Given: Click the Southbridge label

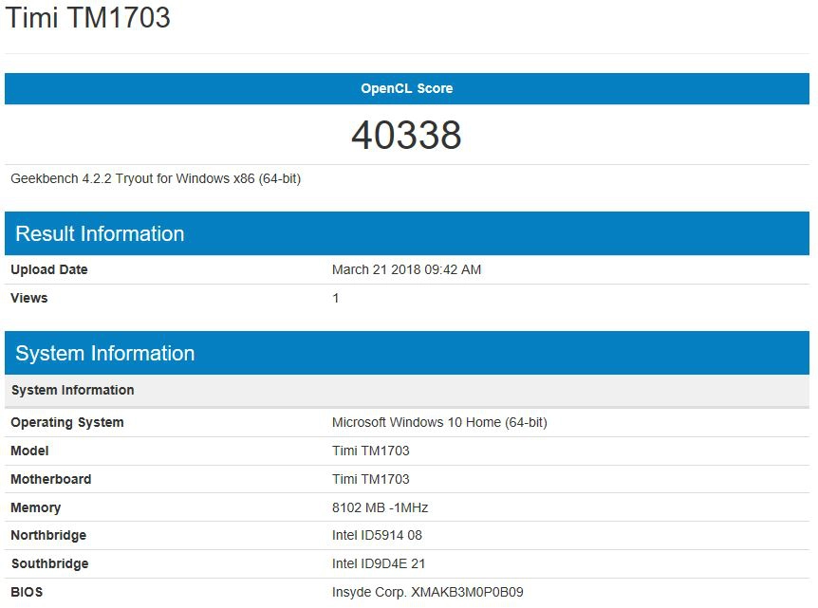Looking at the screenshot, I should 50,564.
